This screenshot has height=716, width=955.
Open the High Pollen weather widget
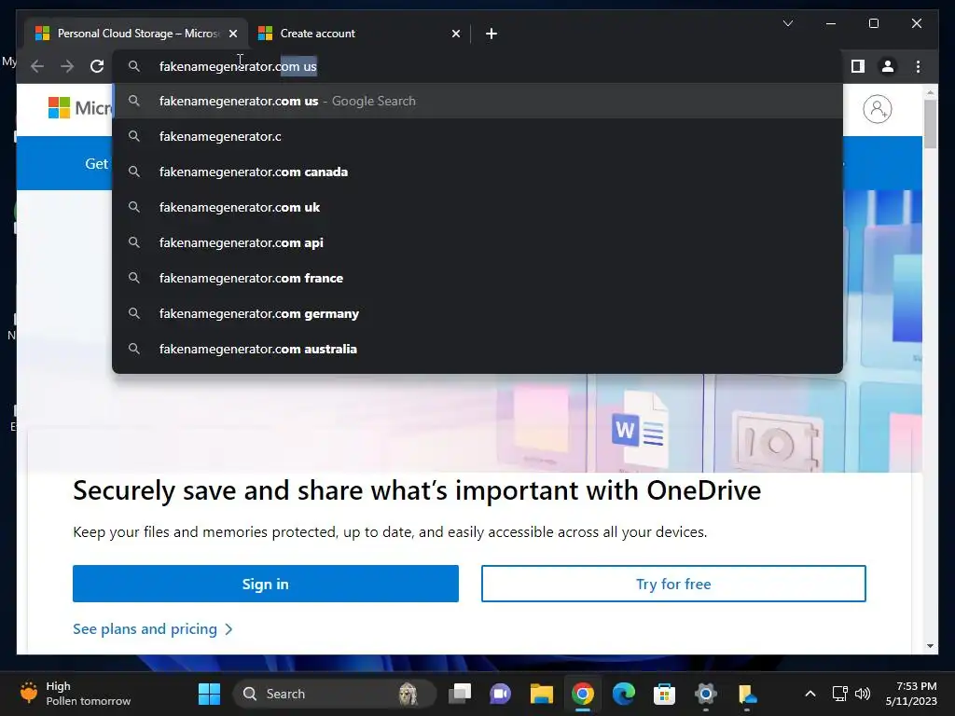tap(75, 694)
